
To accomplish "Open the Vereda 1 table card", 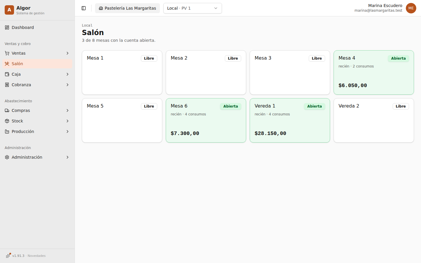I will (x=290, y=120).
